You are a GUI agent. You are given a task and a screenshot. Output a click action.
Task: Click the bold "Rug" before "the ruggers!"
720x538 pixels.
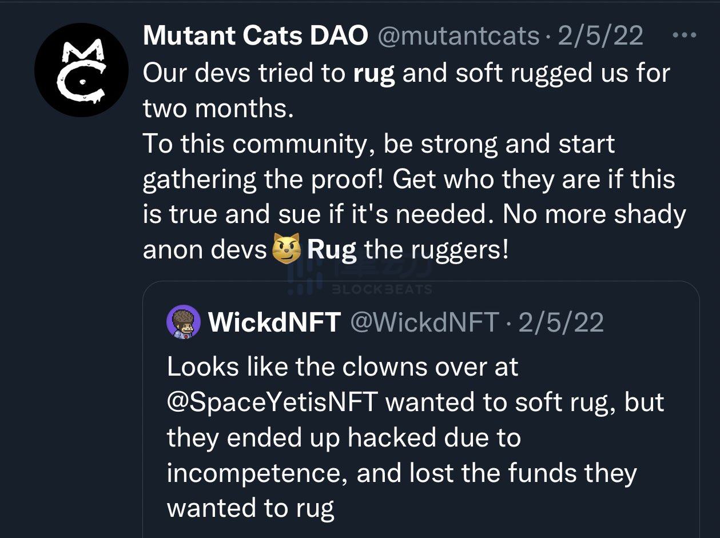tap(332, 250)
